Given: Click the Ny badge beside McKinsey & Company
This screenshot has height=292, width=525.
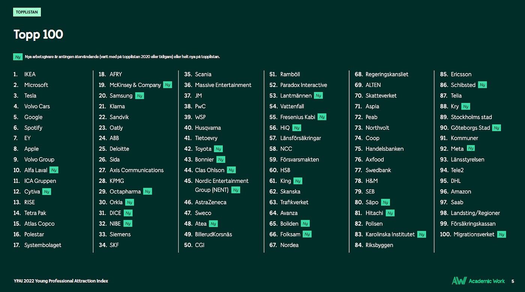Looking at the screenshot, I should click(x=168, y=85).
